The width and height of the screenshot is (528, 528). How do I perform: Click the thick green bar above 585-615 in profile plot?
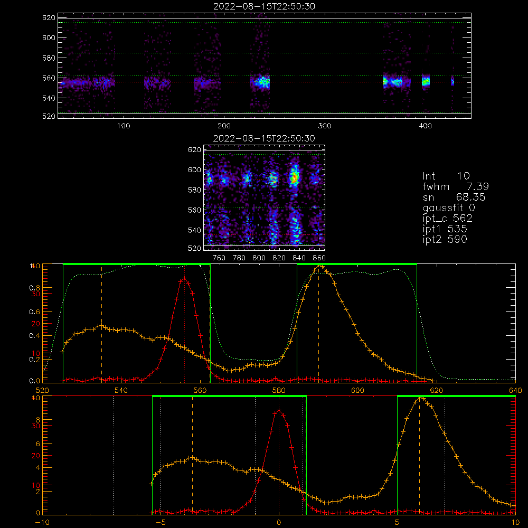click(x=357, y=264)
